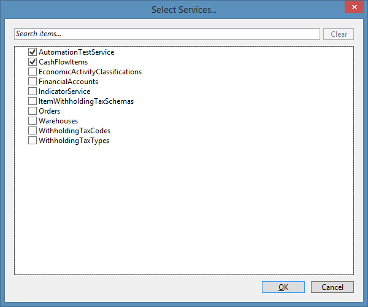Check the EconomicActivityClassifications checkbox

[33, 71]
